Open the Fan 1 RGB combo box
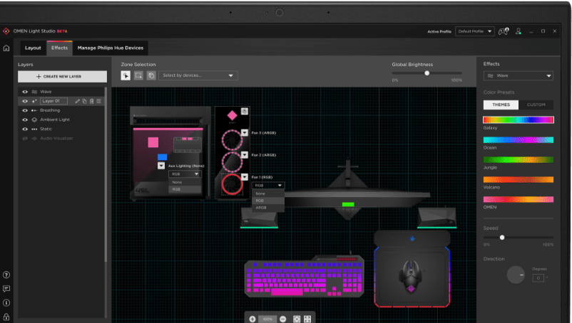Viewport: 572px width, 323px height. pos(267,186)
